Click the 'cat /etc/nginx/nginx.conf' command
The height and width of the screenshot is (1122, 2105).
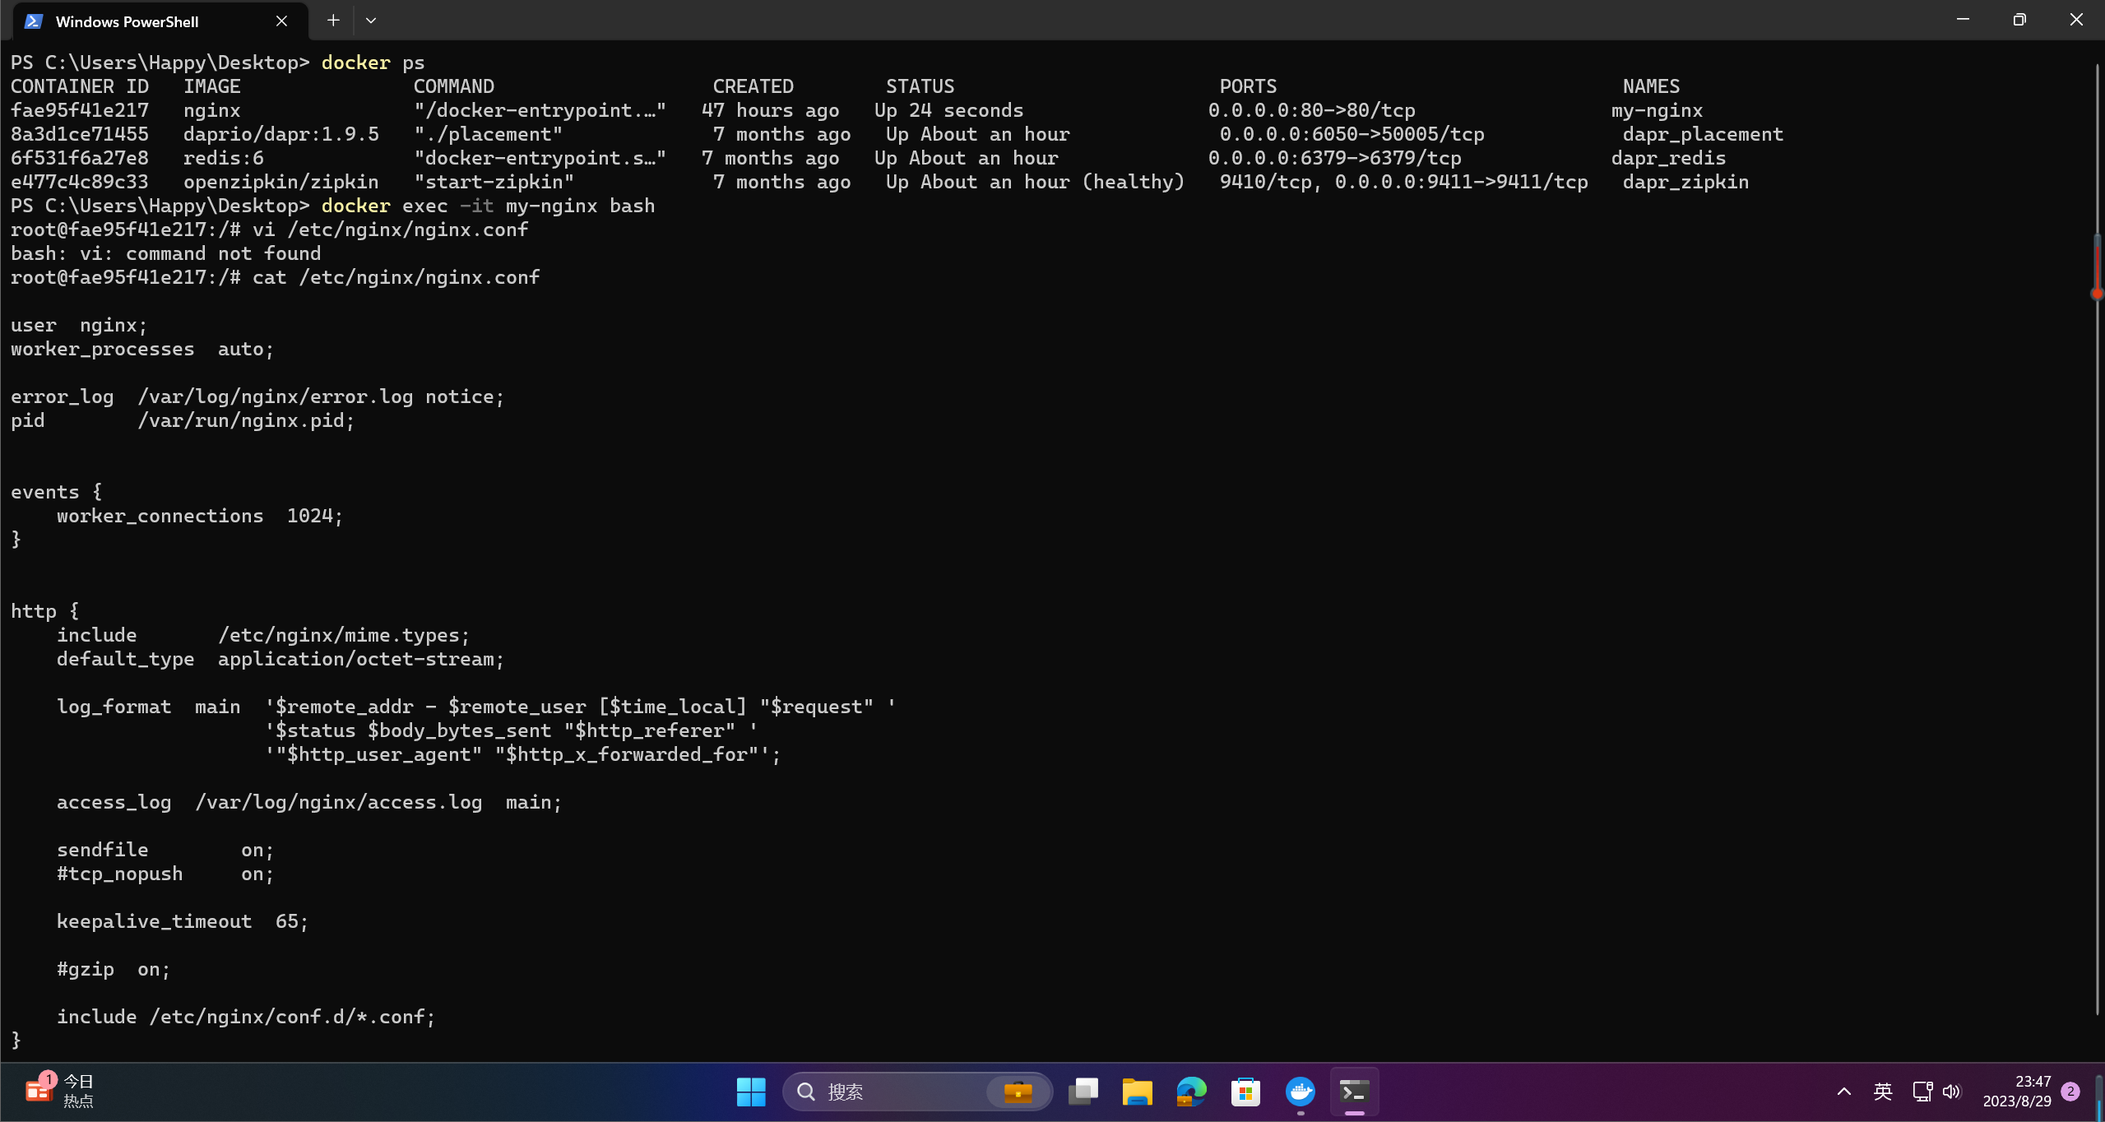396,277
